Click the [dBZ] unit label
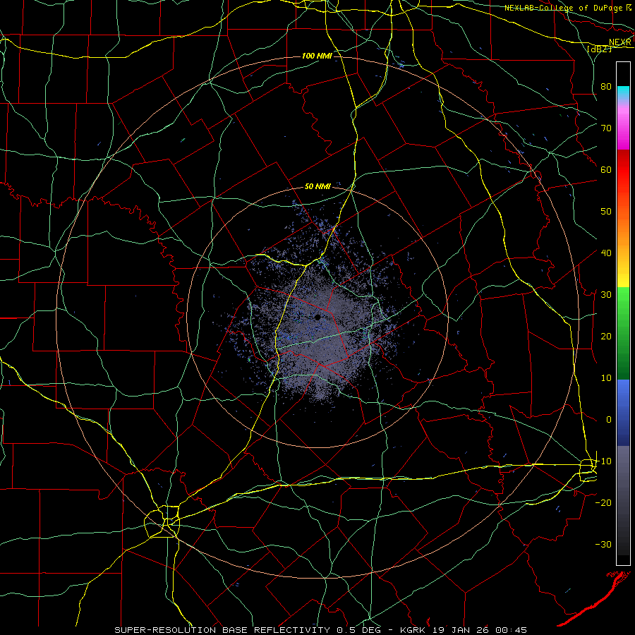 pyautogui.click(x=599, y=49)
